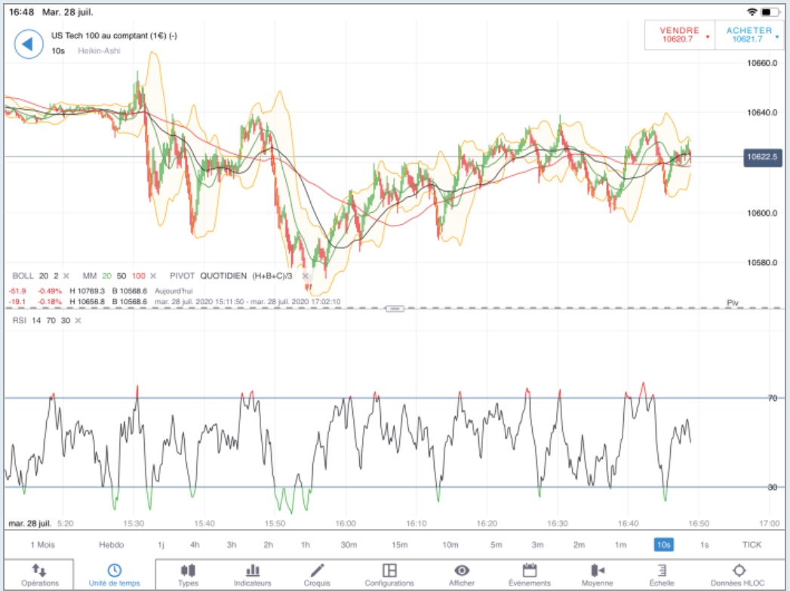Click the Aujourd'hui statistics row
The height and width of the screenshot is (591, 790).
(101, 291)
